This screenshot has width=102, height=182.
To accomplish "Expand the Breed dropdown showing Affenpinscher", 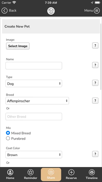I will [37, 101].
